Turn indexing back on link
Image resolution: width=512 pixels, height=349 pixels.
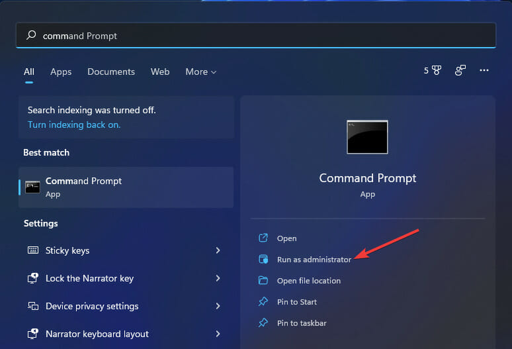pyautogui.click(x=74, y=125)
